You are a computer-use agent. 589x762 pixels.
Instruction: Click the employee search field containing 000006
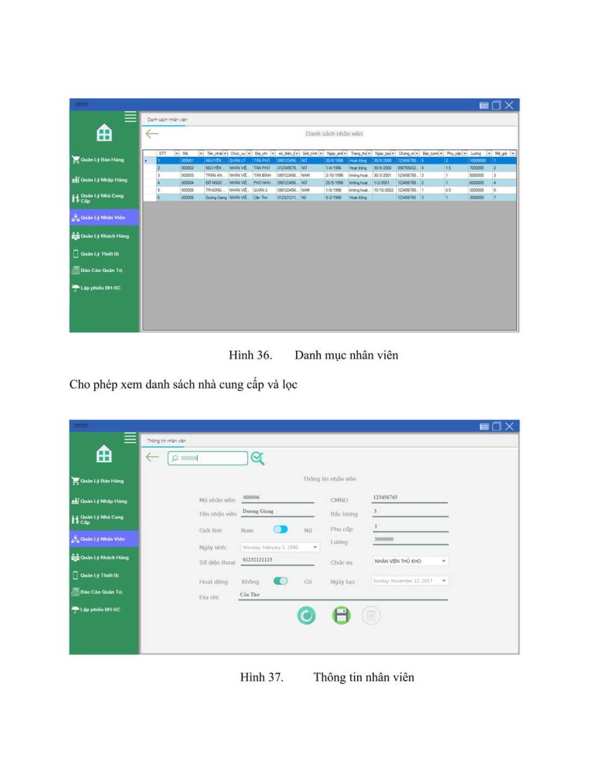pos(207,457)
